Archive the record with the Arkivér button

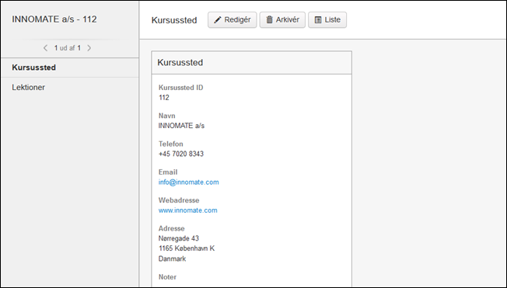pos(282,20)
